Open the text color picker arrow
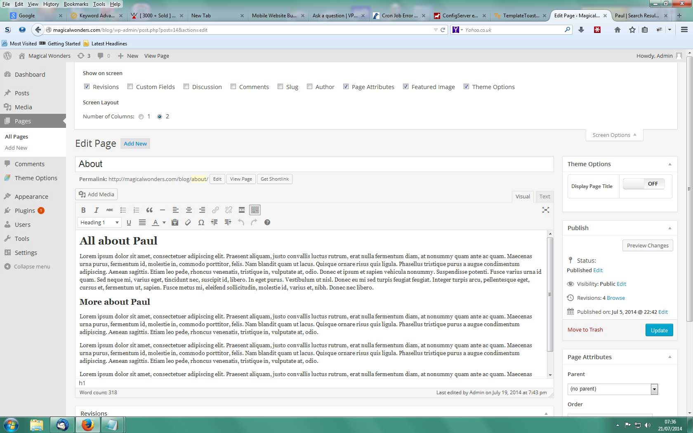Screen dimensions: 693x433 [x=164, y=223]
